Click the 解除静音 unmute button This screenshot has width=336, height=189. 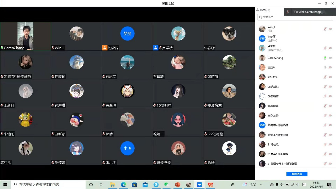tap(297, 174)
